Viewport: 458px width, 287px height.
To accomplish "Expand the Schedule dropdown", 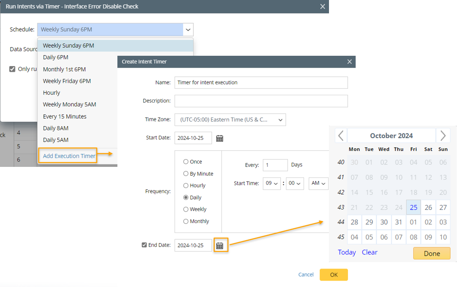I will (188, 30).
